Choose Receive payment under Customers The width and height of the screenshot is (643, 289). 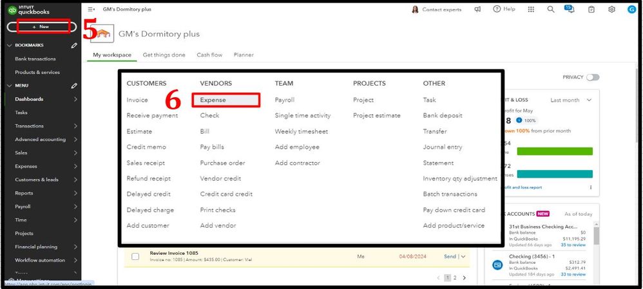(152, 116)
